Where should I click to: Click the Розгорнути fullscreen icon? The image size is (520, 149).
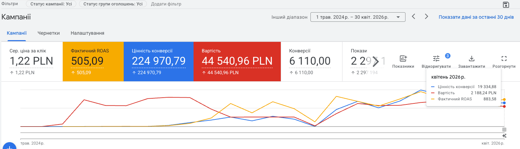coord(504,59)
